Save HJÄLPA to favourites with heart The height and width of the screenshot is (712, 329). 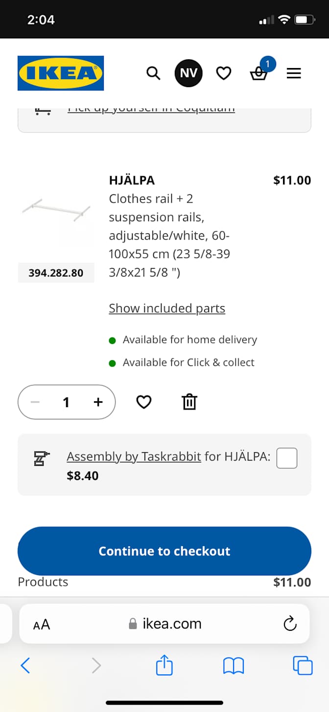click(x=143, y=402)
